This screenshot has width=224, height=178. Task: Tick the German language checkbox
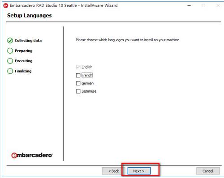coord(78,83)
